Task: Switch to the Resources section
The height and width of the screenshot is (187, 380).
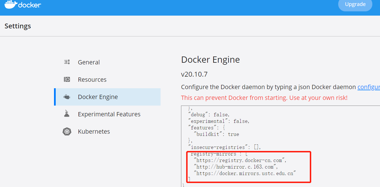Action: pos(92,80)
